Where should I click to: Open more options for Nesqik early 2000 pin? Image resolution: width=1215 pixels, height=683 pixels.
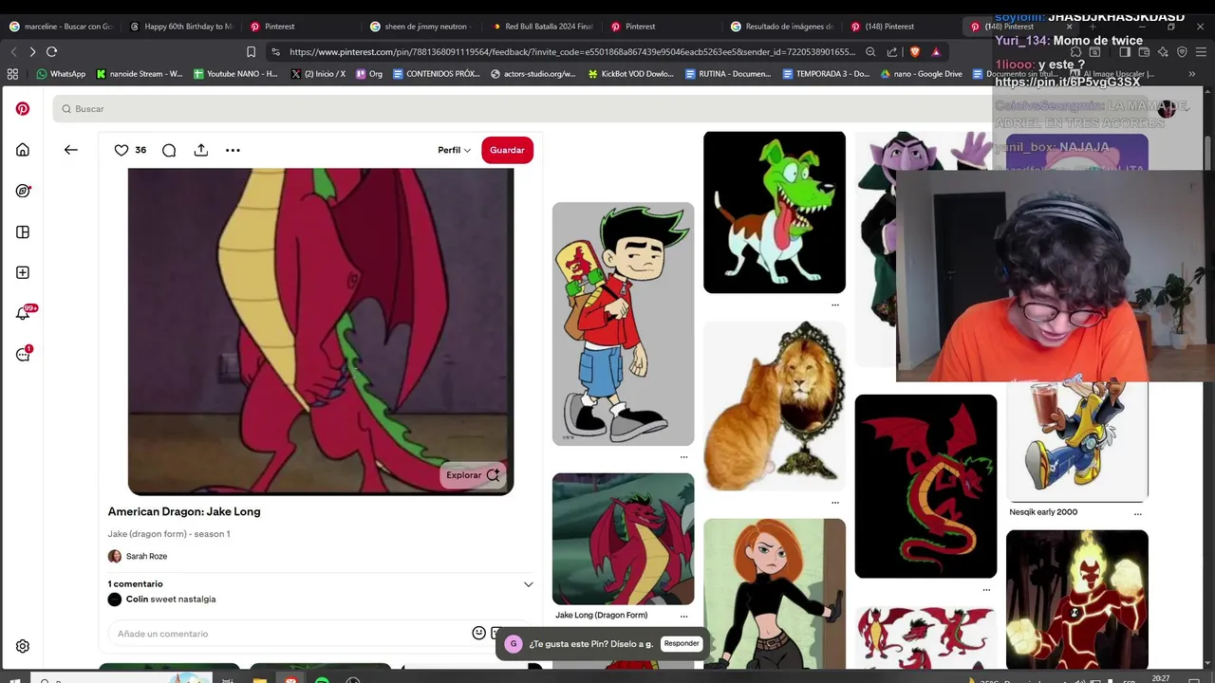(1137, 513)
